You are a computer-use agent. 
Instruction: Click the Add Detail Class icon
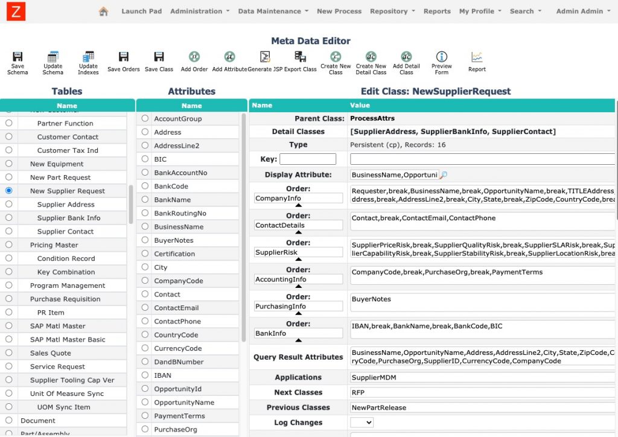pos(406,56)
